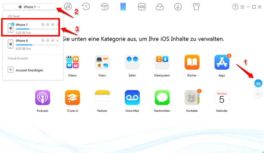Eject the iPhone 7 device

click(x=57, y=25)
